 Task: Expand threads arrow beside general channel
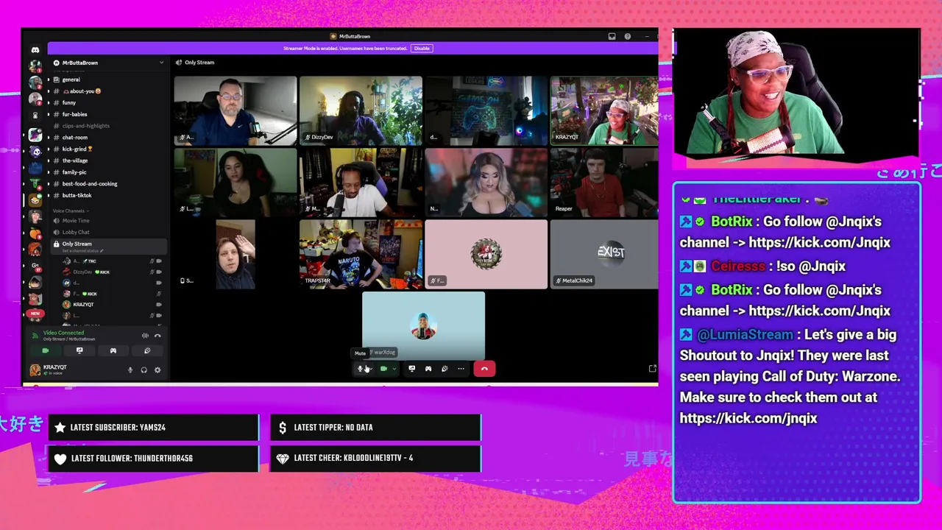point(49,79)
